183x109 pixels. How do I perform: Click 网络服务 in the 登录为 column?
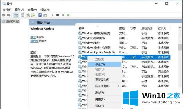[x=163, y=71]
